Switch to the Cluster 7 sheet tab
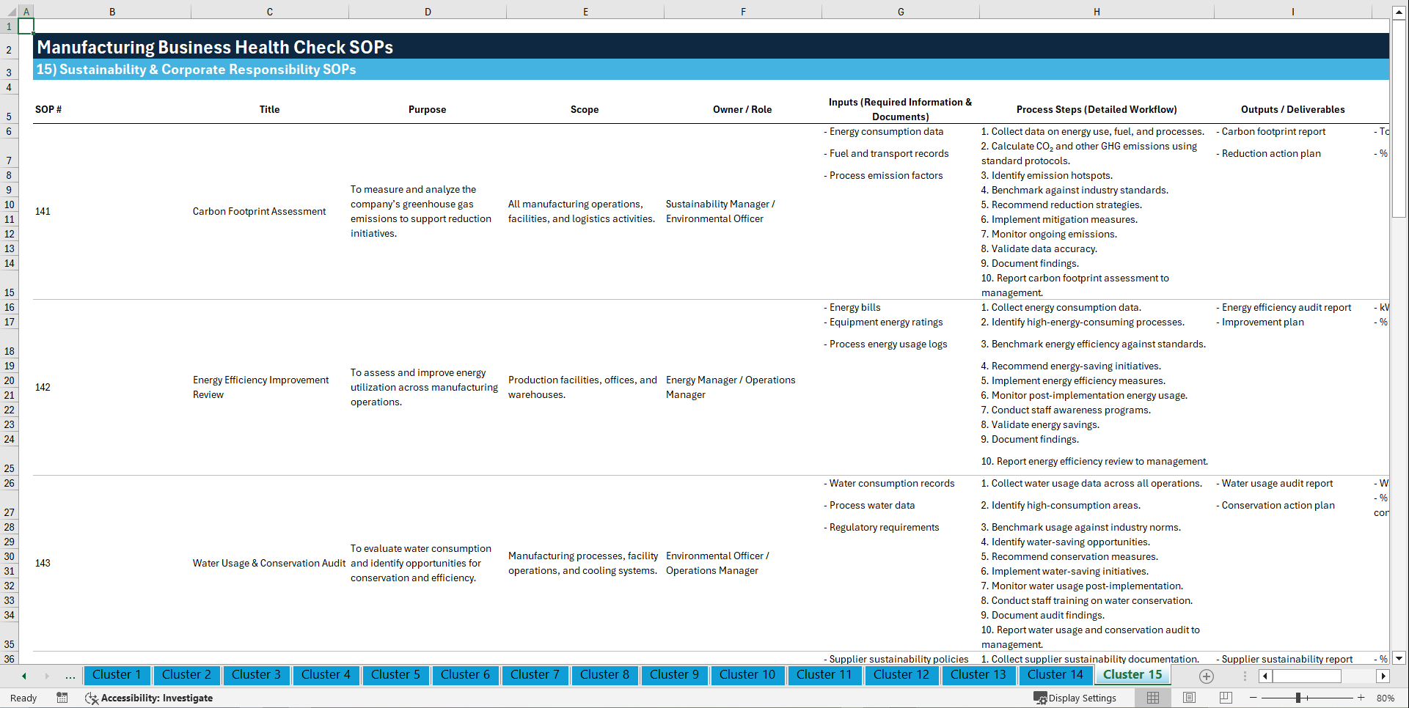The width and height of the screenshot is (1409, 708). 535,675
